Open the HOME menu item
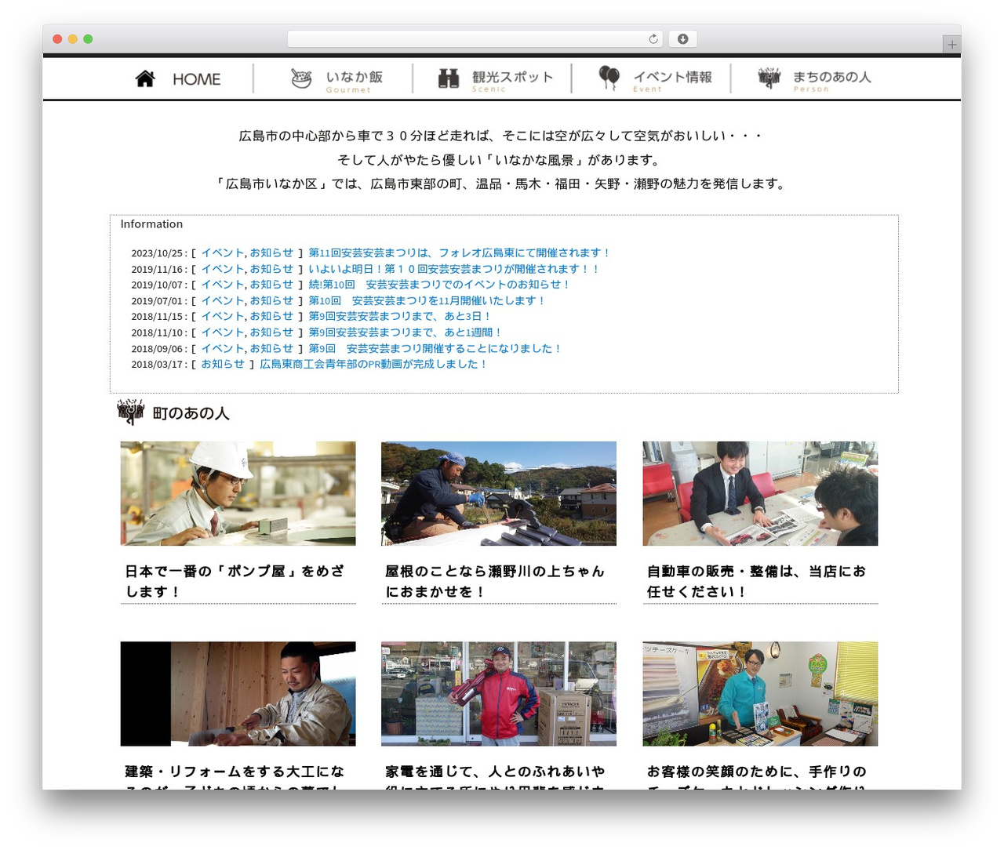 tap(178, 79)
